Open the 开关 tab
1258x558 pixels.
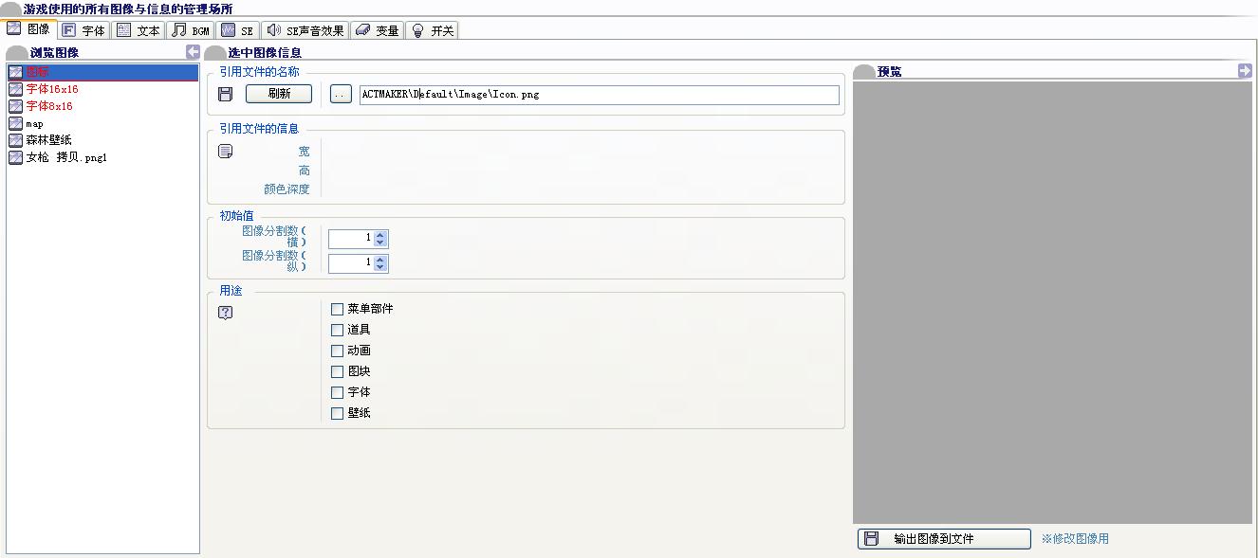(x=432, y=30)
